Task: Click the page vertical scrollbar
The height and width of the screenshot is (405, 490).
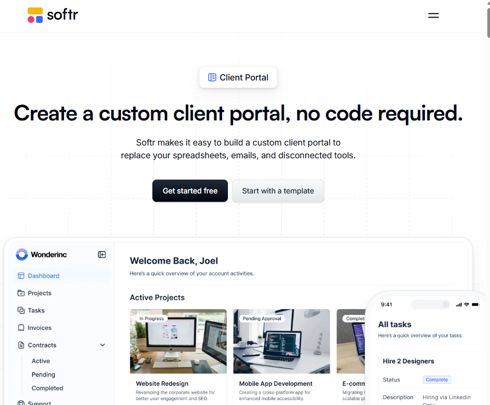Action: [488, 19]
